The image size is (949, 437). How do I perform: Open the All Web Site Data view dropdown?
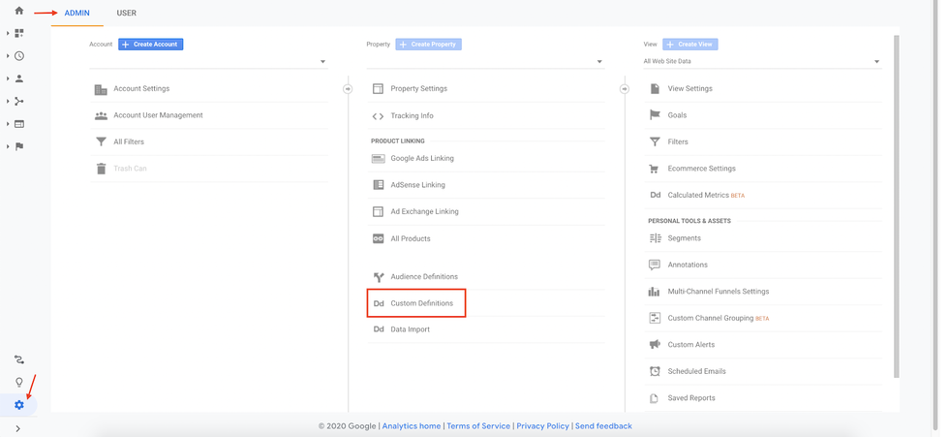762,62
